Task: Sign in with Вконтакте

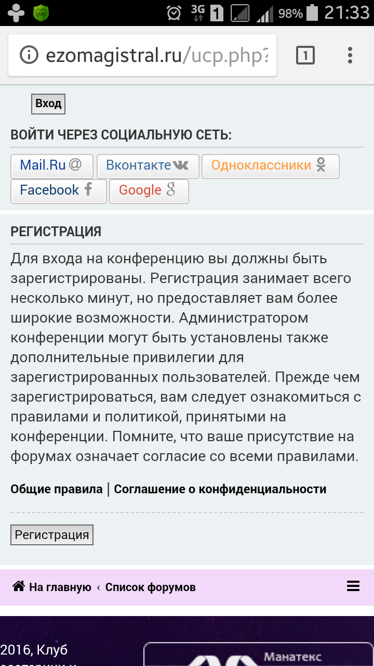Action: (x=148, y=166)
